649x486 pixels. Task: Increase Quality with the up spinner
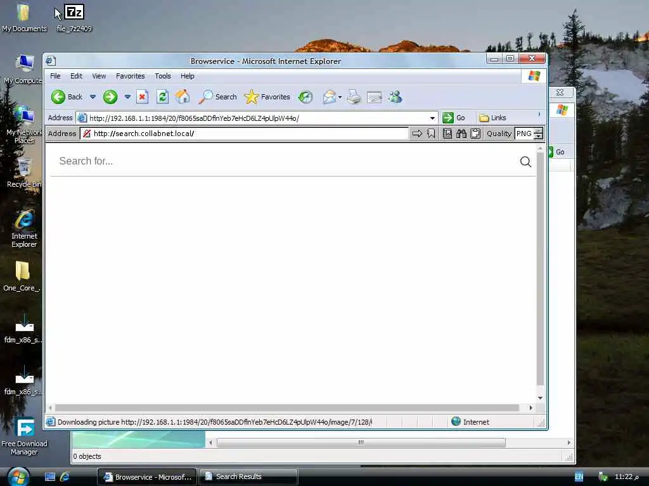click(538, 130)
